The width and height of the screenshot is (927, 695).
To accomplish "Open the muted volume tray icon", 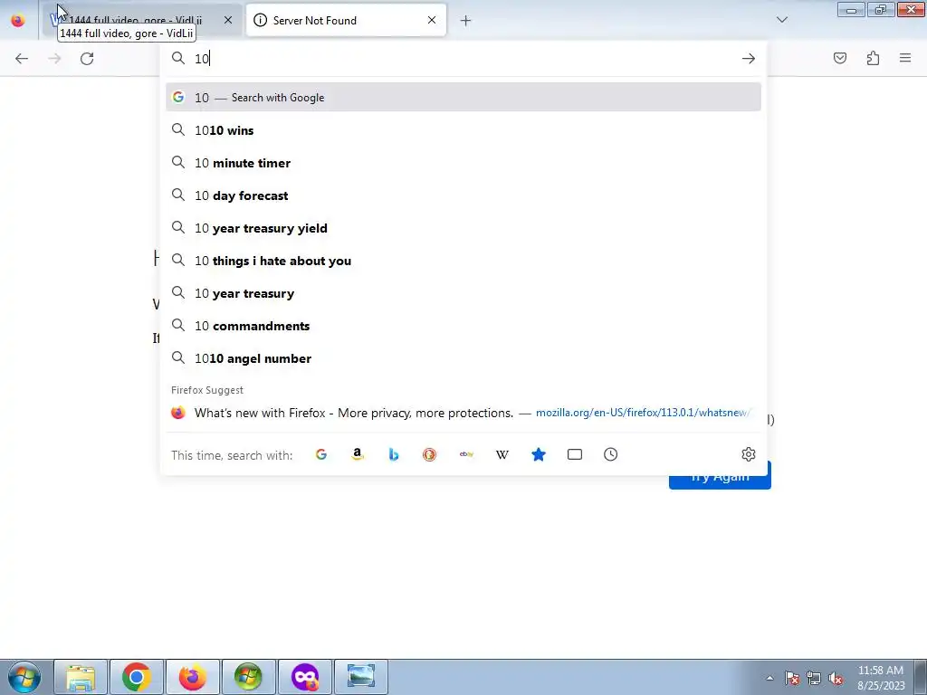I will 836,679.
